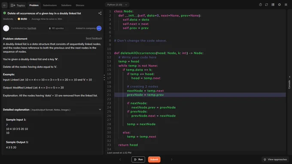Click the 'temp = nextNode' code line
The image size is (292, 164).
point(141,124)
